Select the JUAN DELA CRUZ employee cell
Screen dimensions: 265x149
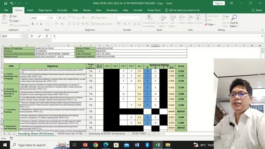click(x=54, y=48)
